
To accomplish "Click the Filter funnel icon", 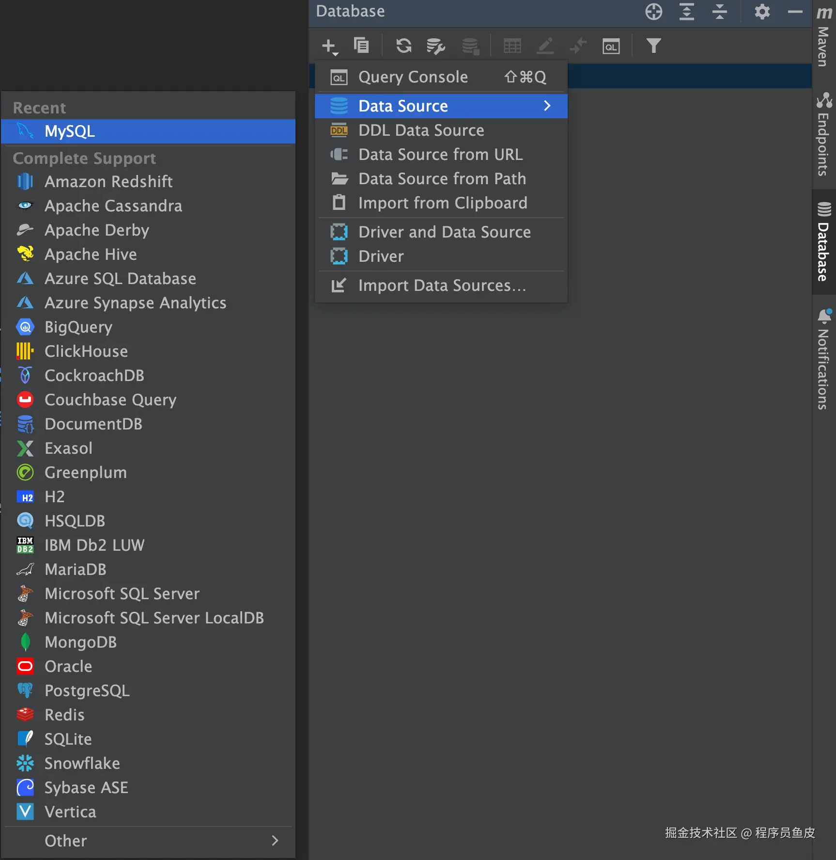I will tap(653, 46).
